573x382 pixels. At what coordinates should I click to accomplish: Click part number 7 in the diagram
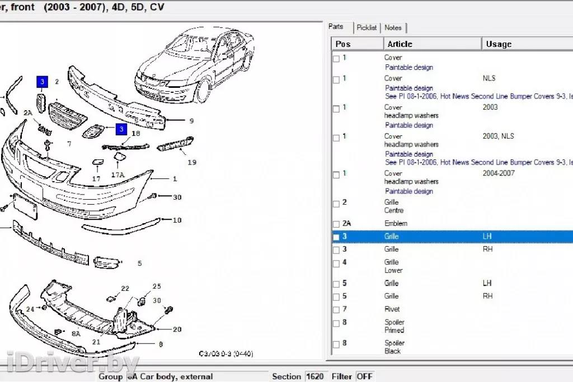click(69, 144)
